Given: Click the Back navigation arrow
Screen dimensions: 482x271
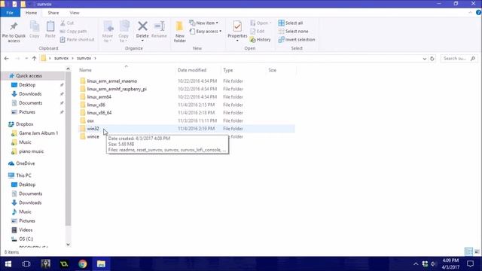Looking at the screenshot, I should [x=7, y=59].
